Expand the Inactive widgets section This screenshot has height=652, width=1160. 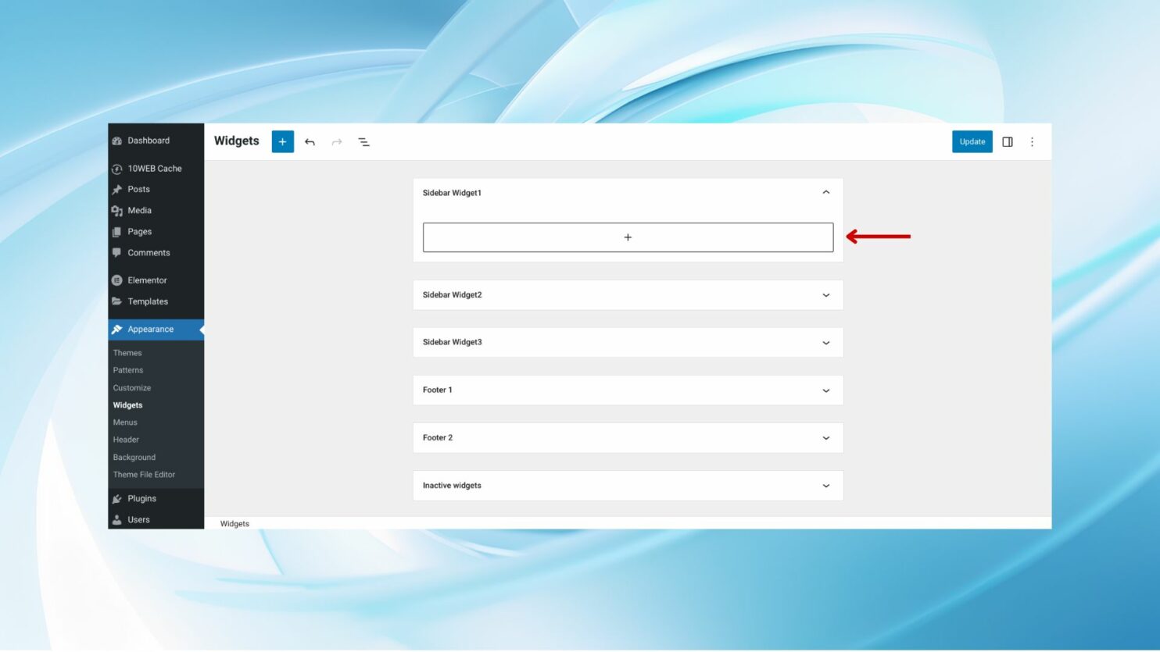825,485
